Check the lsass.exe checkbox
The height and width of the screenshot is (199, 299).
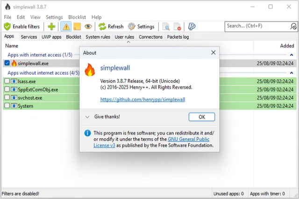(x=7, y=81)
